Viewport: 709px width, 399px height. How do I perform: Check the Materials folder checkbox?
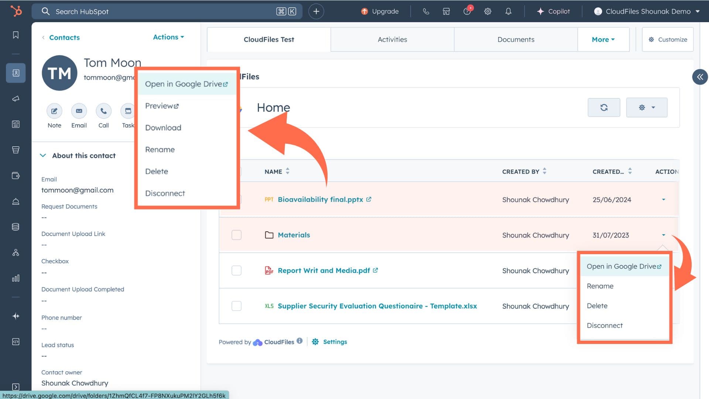[x=236, y=235]
